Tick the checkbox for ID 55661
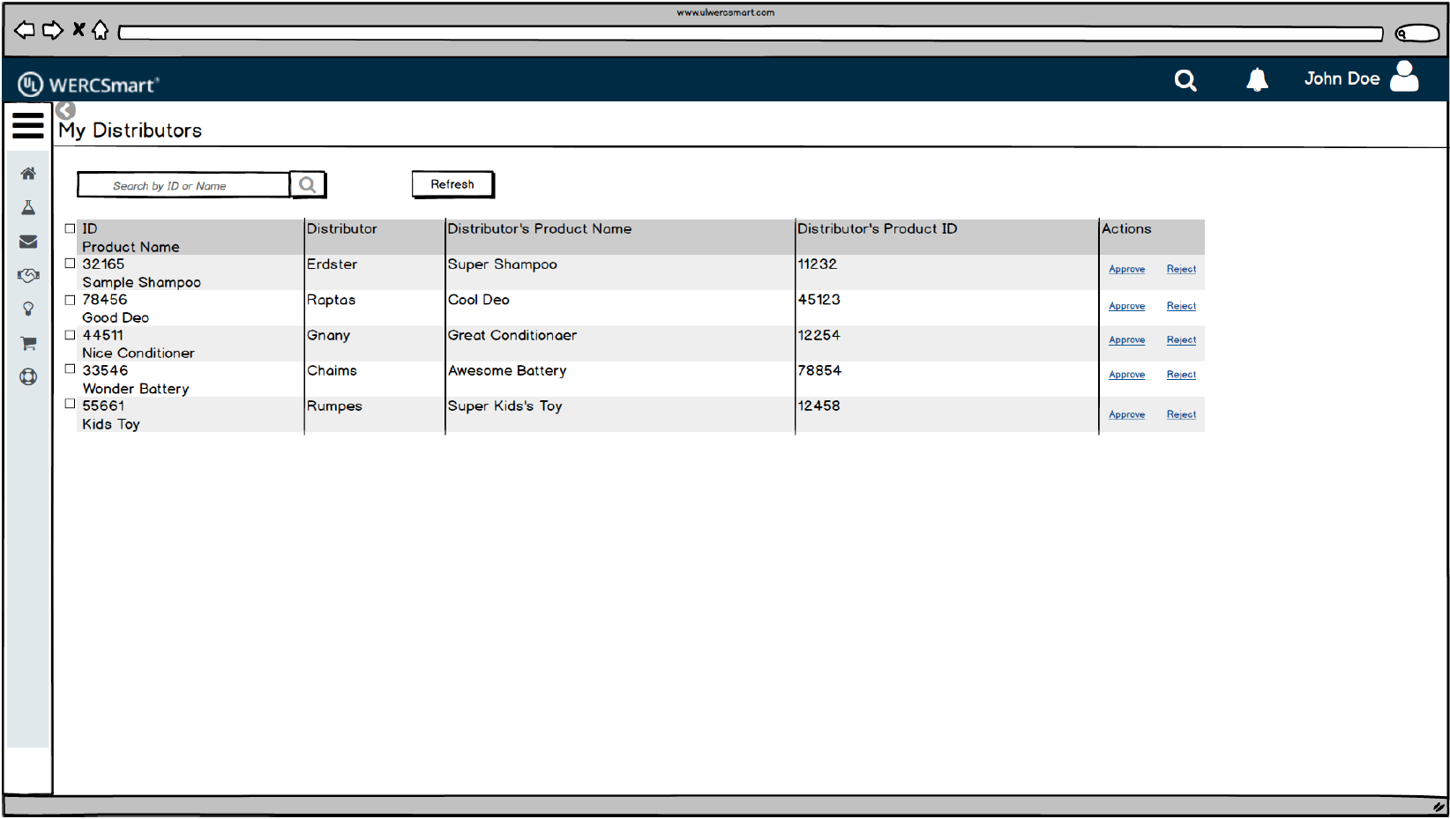Viewport: 1450px width, 819px height. [x=71, y=404]
